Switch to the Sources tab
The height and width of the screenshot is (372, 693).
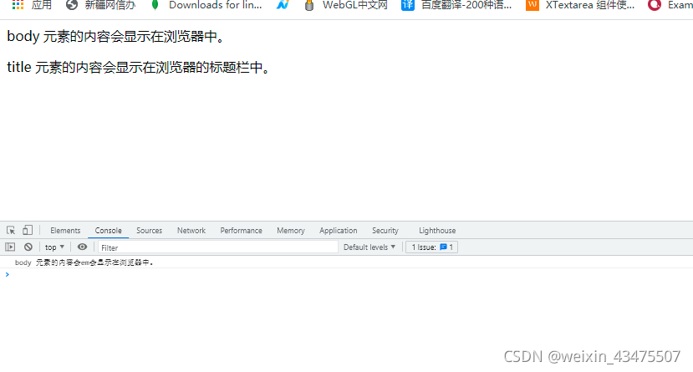pyautogui.click(x=150, y=231)
